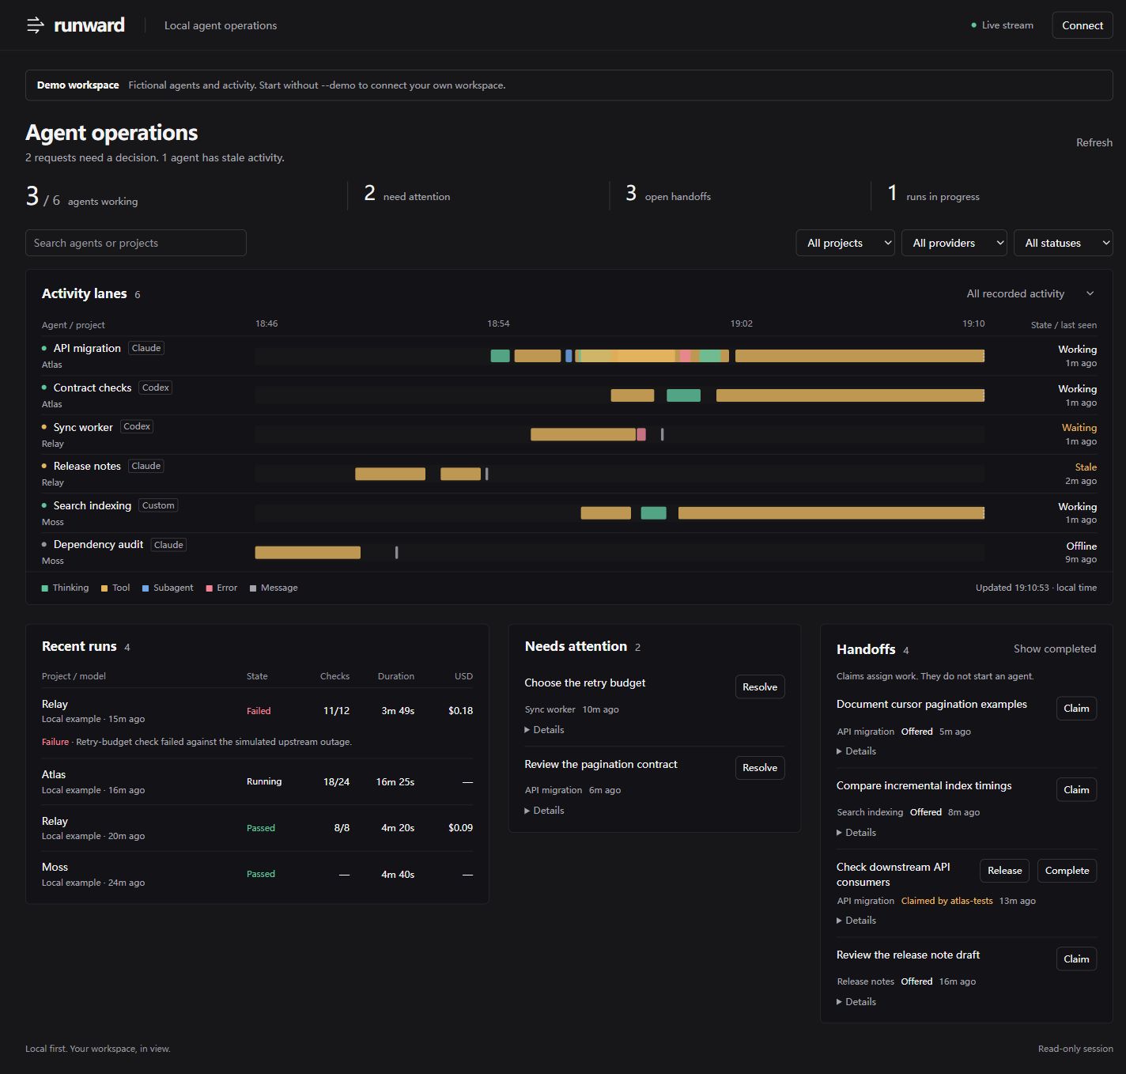Click the Connect button

coord(1083,25)
